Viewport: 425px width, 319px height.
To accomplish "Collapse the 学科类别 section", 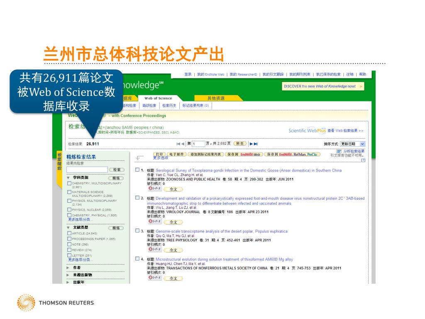I will tap(68, 178).
